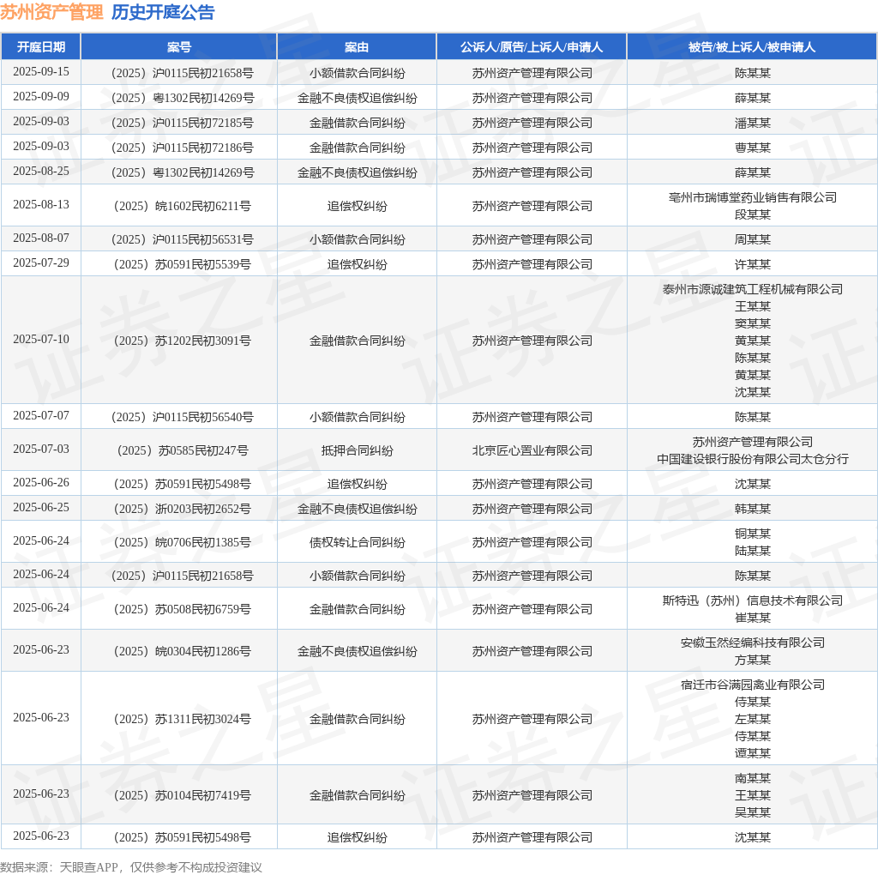Click defendant 崔某某
The height and width of the screenshot is (875, 878).
[753, 618]
